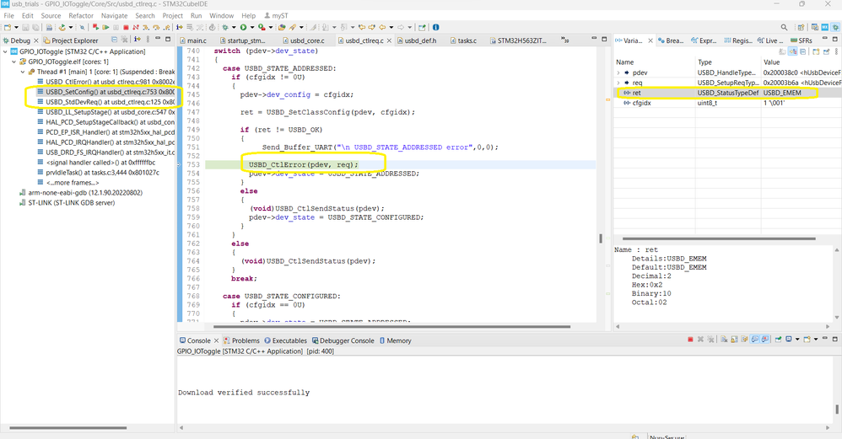Click Clear Console icon

724,340
